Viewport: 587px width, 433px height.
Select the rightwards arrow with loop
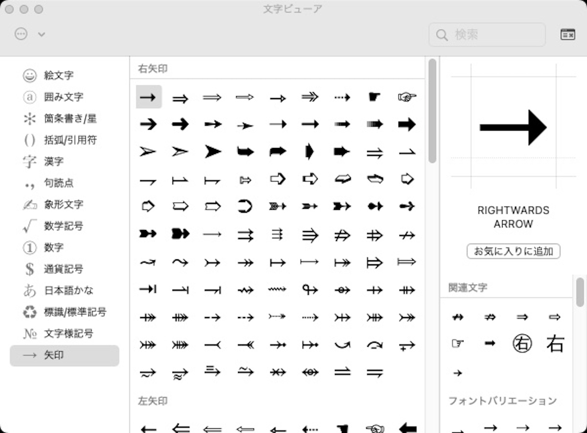coord(310,290)
